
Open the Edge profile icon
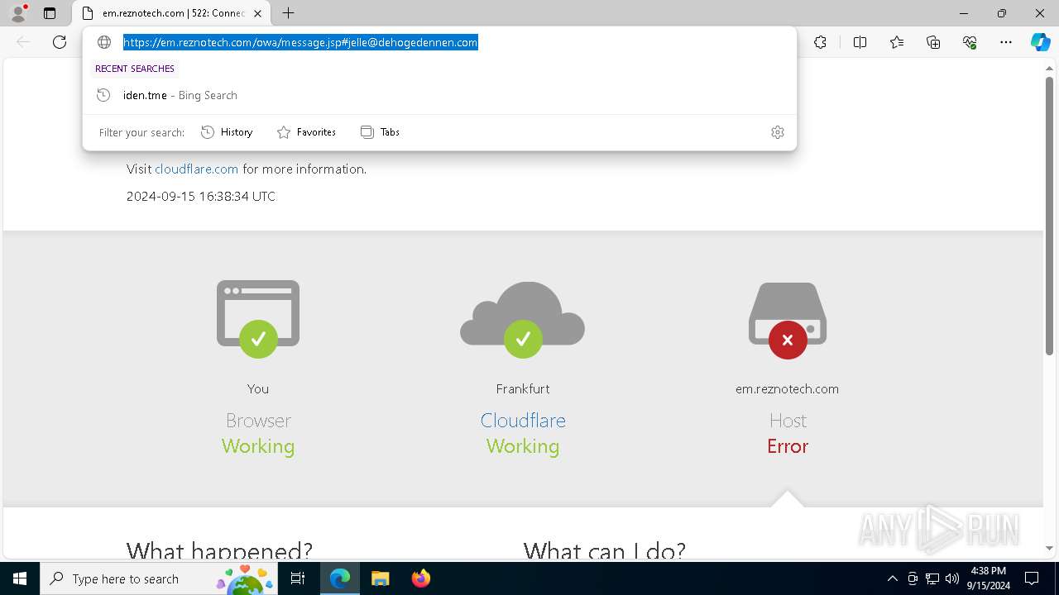tap(18, 13)
